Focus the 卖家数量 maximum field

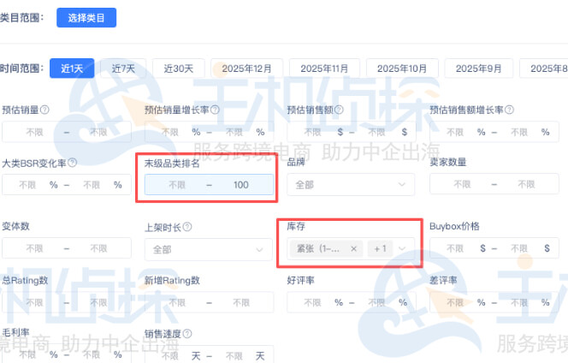click(x=526, y=185)
